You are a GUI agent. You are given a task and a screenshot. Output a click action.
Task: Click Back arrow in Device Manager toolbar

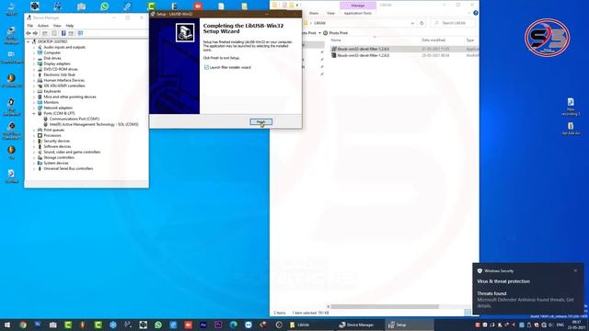coord(29,33)
